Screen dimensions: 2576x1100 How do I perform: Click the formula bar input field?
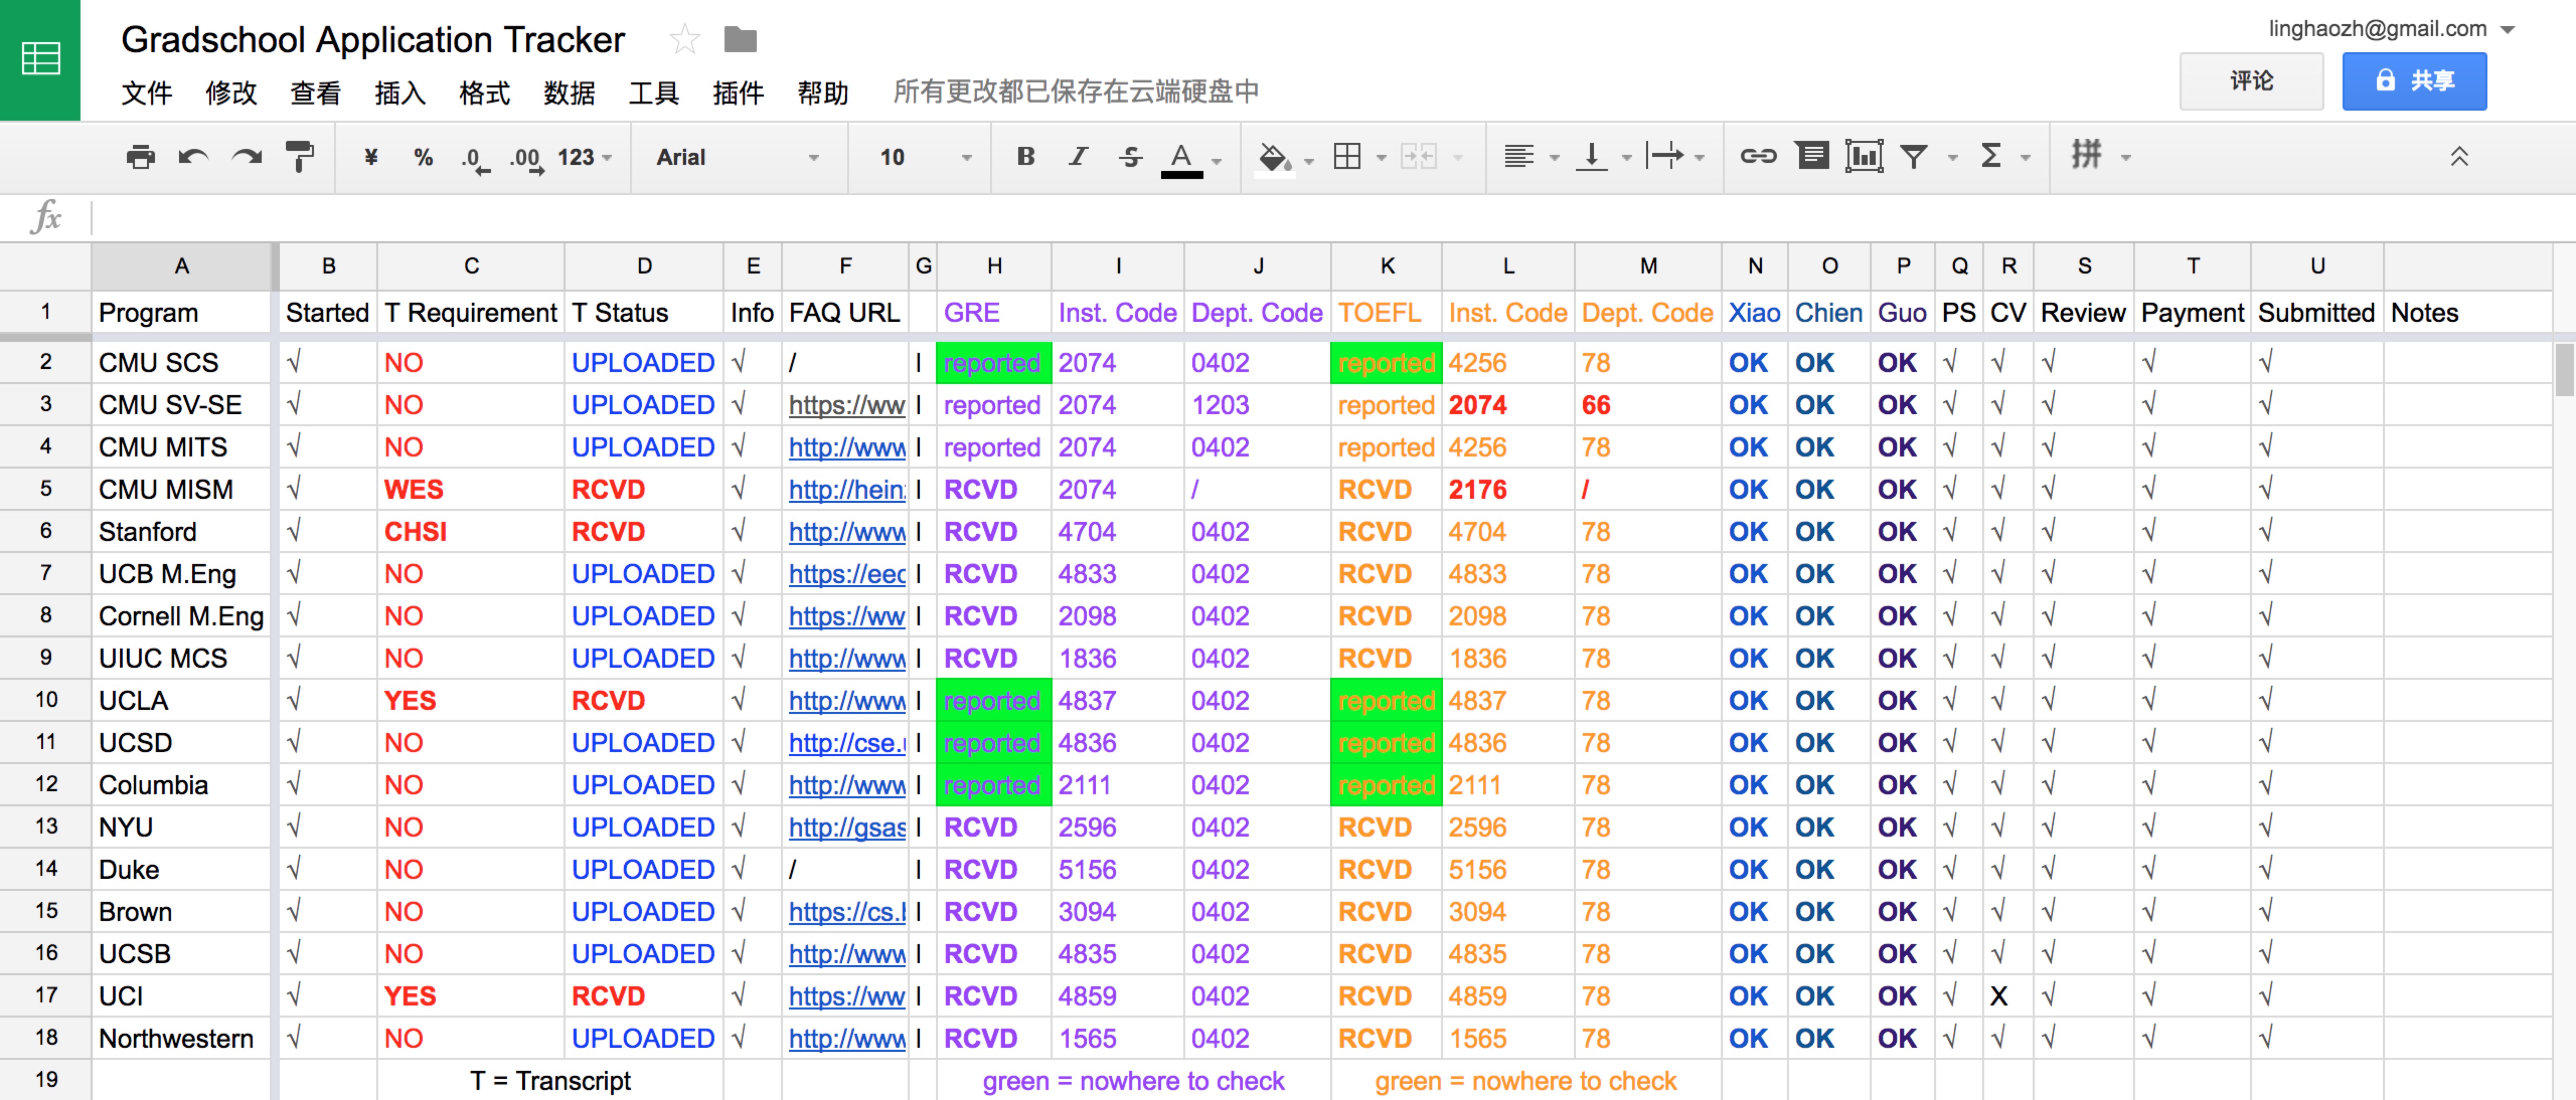(x=1300, y=217)
